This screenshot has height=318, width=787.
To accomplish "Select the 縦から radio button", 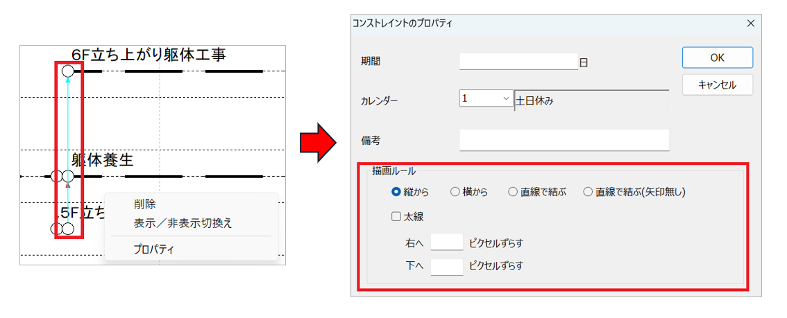I will 397,192.
